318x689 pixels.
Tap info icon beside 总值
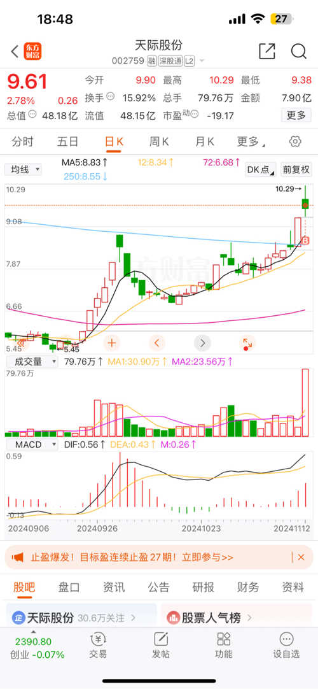33,114
